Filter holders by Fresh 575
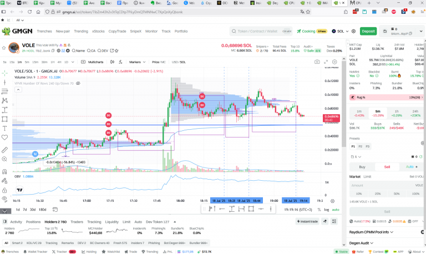The height and width of the screenshot is (254, 426). 120,243
